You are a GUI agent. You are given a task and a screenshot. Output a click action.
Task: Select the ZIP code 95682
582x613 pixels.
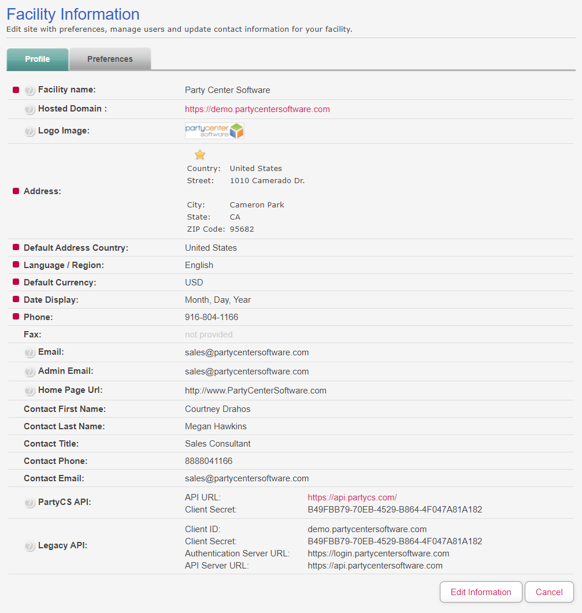[242, 229]
